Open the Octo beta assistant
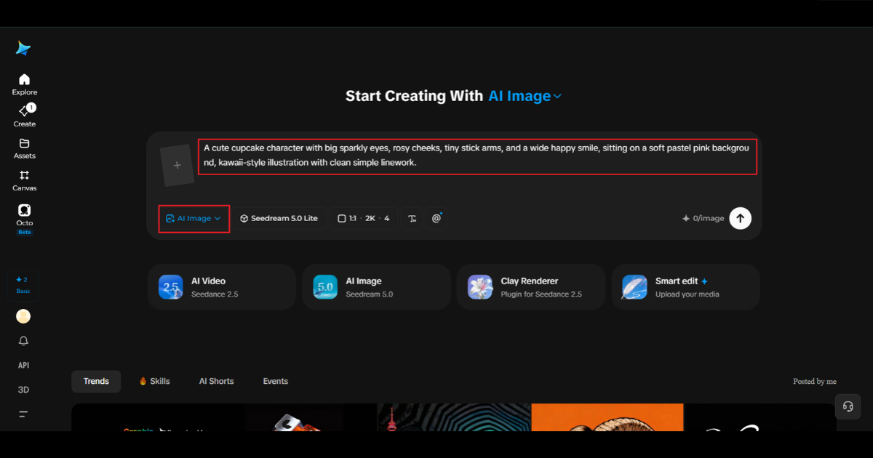Screen dimensions: 873x458 click(24, 219)
